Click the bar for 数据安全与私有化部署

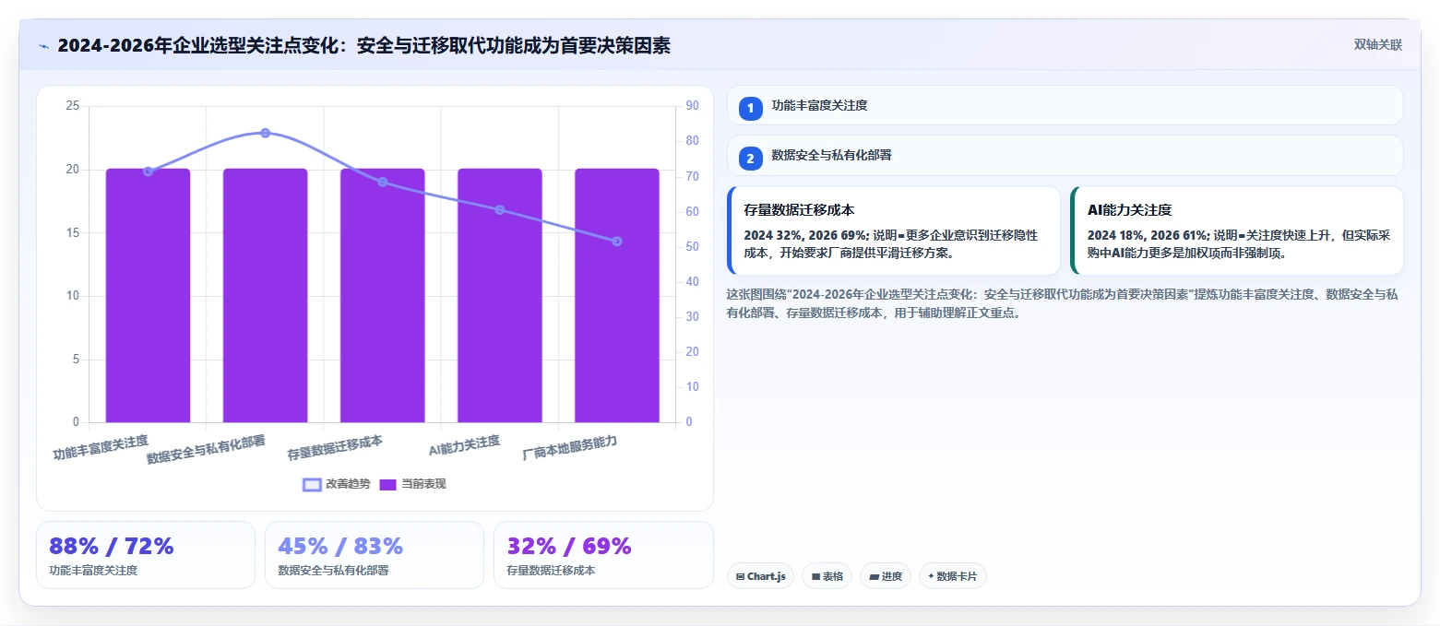[265, 295]
